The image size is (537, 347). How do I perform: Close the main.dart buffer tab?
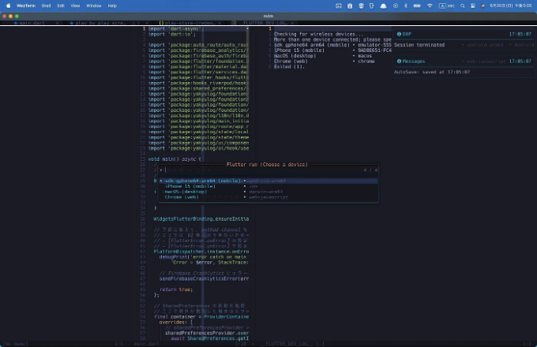(57, 23)
